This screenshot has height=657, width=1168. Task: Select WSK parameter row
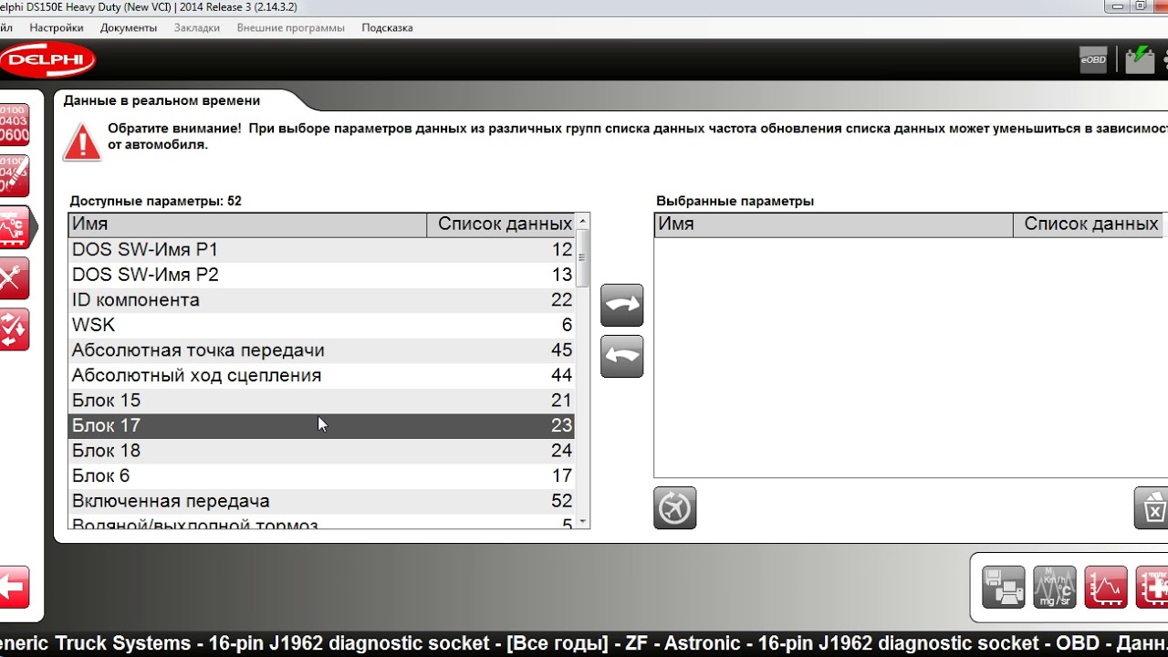(322, 325)
